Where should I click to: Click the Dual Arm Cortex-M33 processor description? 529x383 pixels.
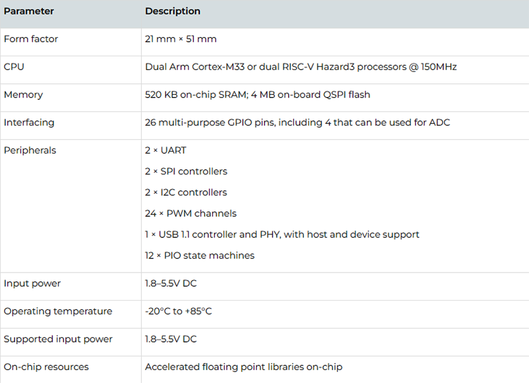301,67
